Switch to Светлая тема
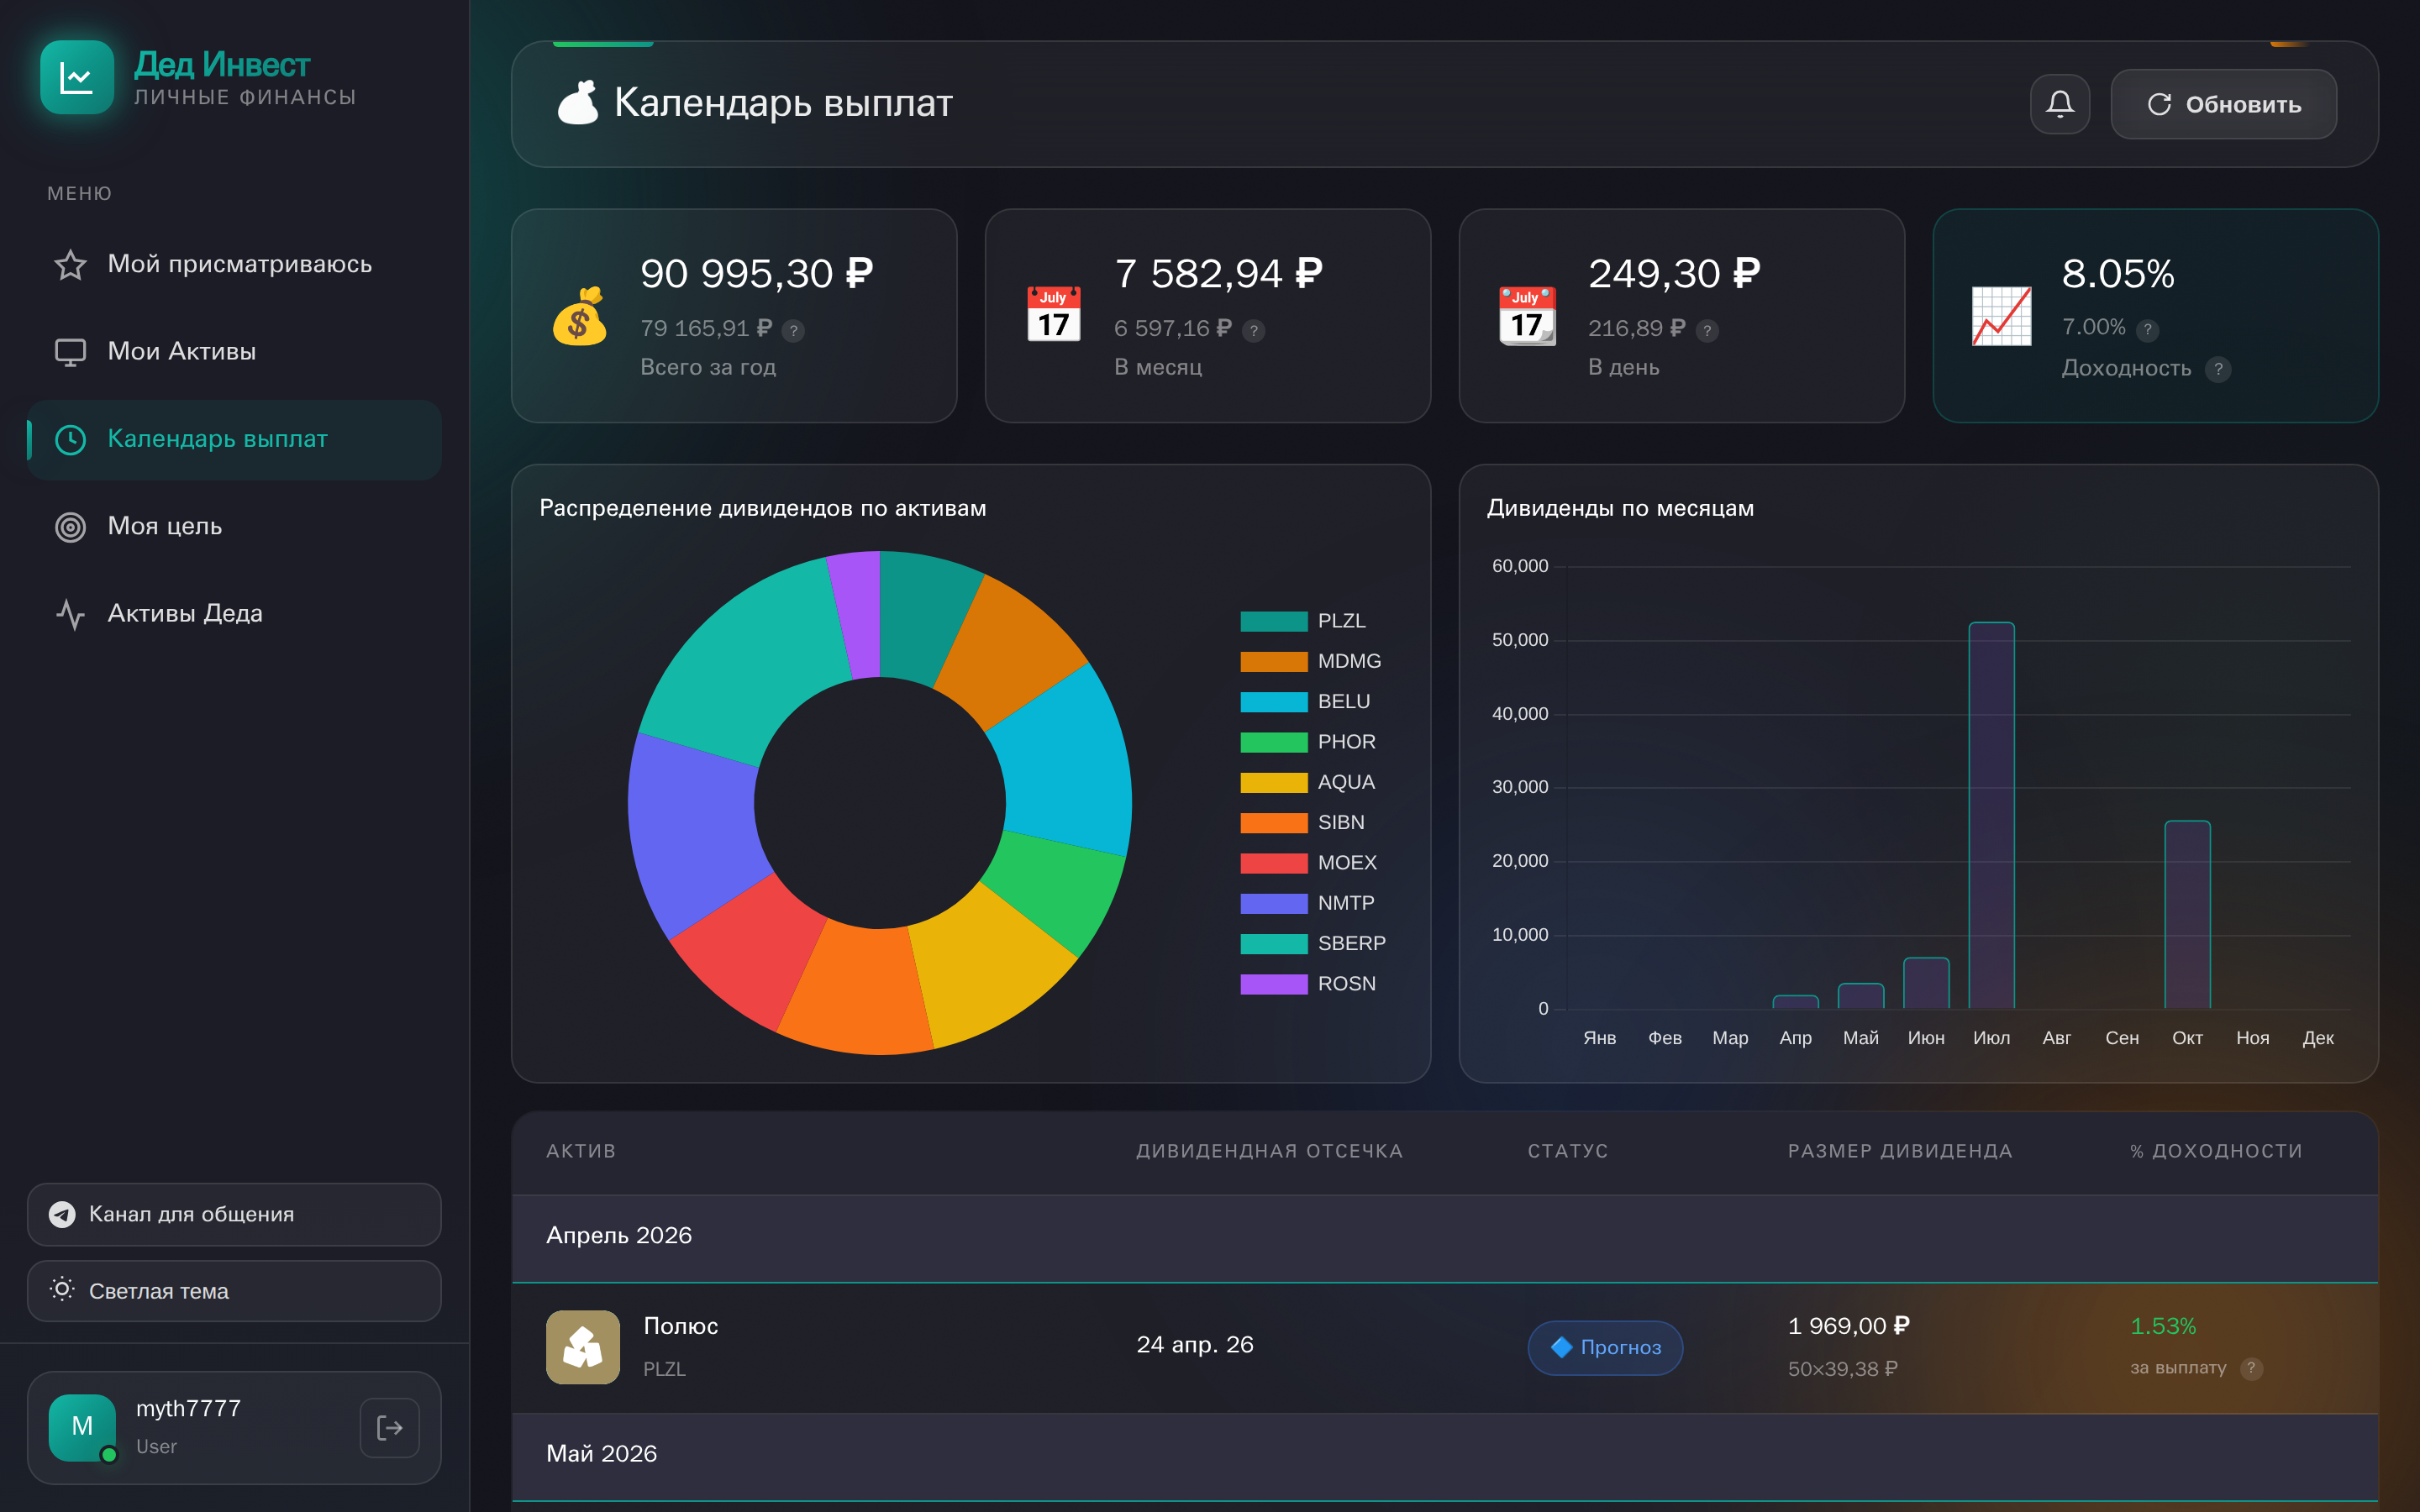Screen dimensions: 2420x1512 tap(234, 1290)
